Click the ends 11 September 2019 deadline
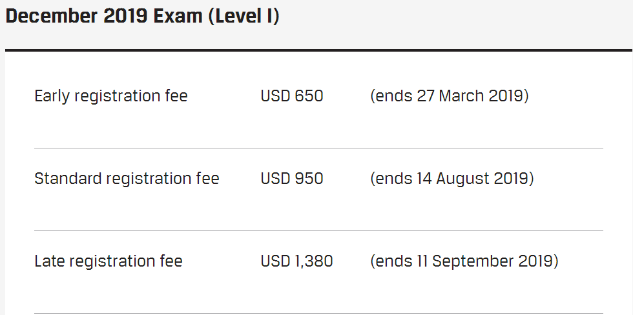Screen dimensions: 633x315 (464, 261)
